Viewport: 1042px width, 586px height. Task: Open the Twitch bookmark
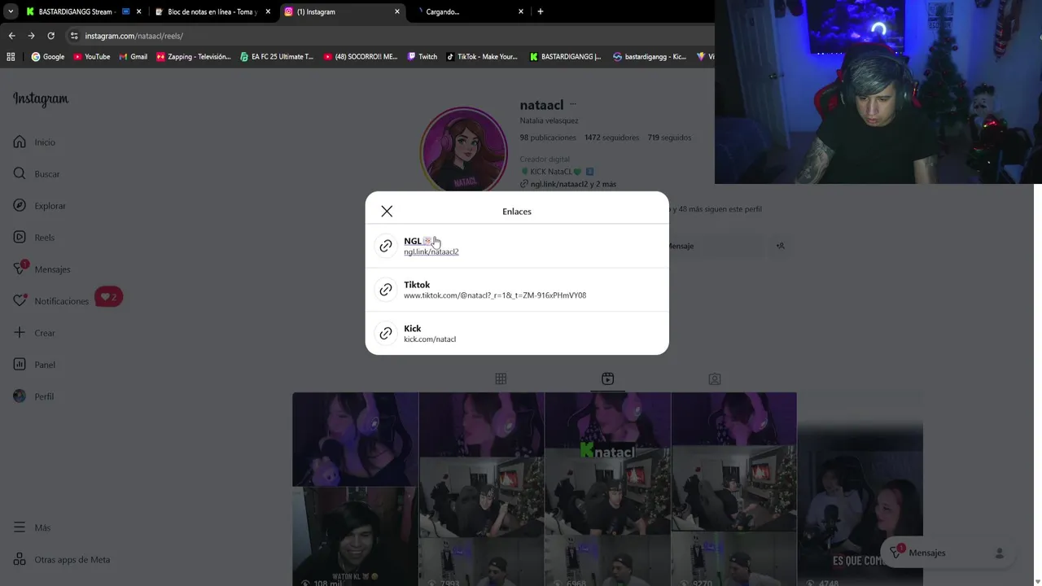pyautogui.click(x=422, y=57)
